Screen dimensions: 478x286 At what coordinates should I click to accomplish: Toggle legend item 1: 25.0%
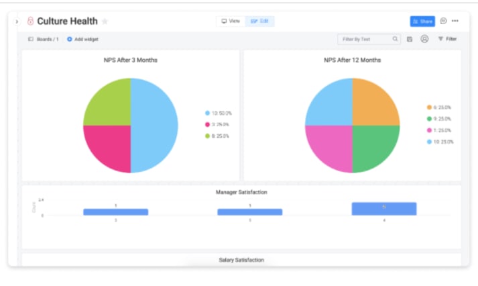click(439, 130)
